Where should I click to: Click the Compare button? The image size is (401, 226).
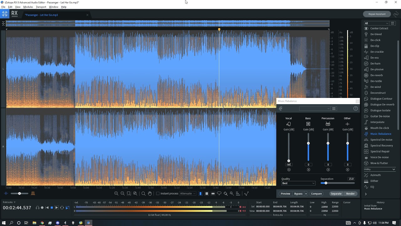[x=316, y=194]
